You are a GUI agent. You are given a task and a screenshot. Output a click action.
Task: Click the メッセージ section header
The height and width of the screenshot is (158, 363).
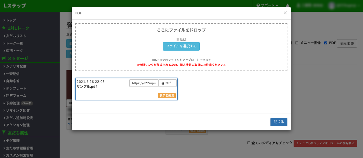click(x=18, y=58)
